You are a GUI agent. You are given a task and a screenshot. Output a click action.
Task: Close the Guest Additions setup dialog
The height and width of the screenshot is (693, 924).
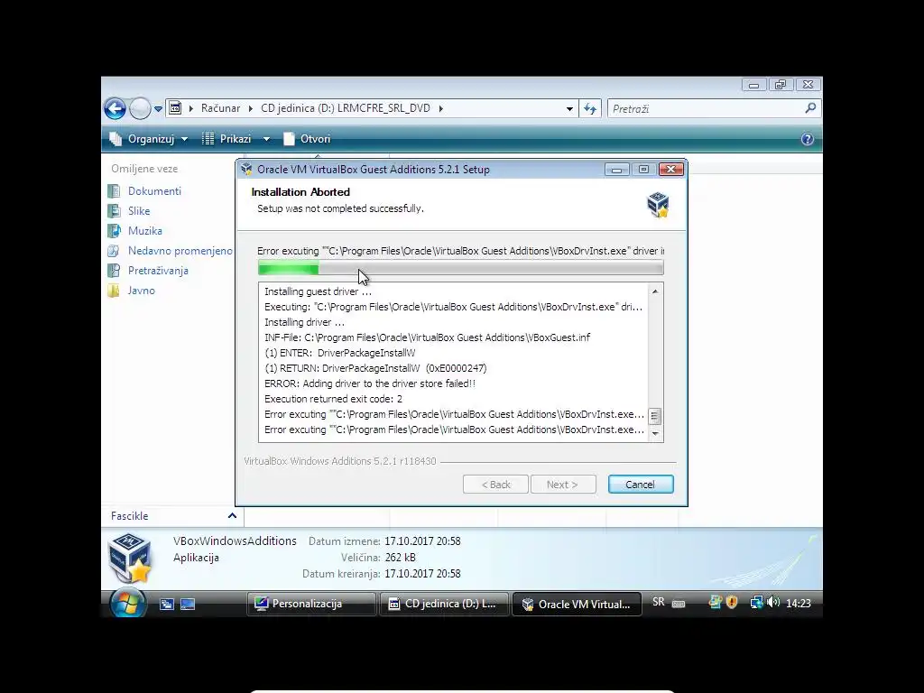[670, 170]
